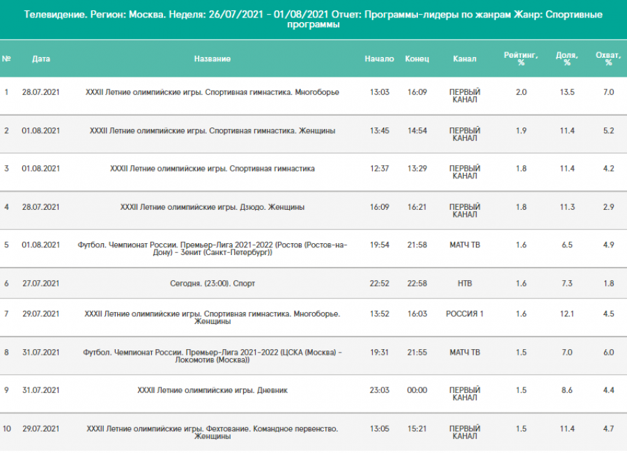Click the 'Начало' column header
The width and height of the screenshot is (627, 453).
click(x=379, y=59)
